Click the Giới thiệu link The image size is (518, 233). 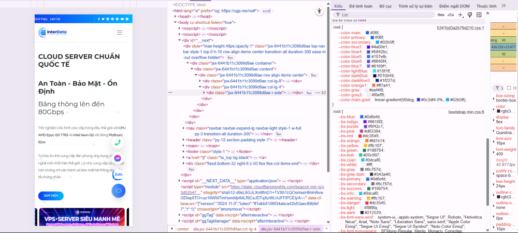(x=41, y=19)
